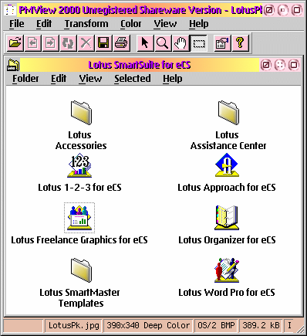The width and height of the screenshot is (307, 336).
Task: Click the question mark help icon
Action: coord(240,42)
